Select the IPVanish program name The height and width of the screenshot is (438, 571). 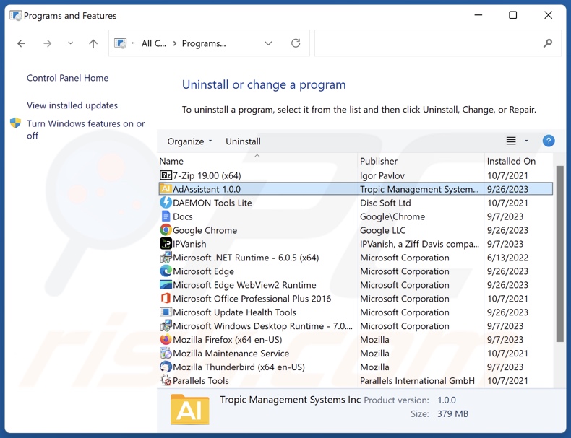click(189, 244)
